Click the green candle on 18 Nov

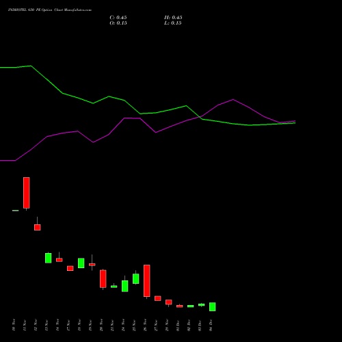(x=81, y=263)
